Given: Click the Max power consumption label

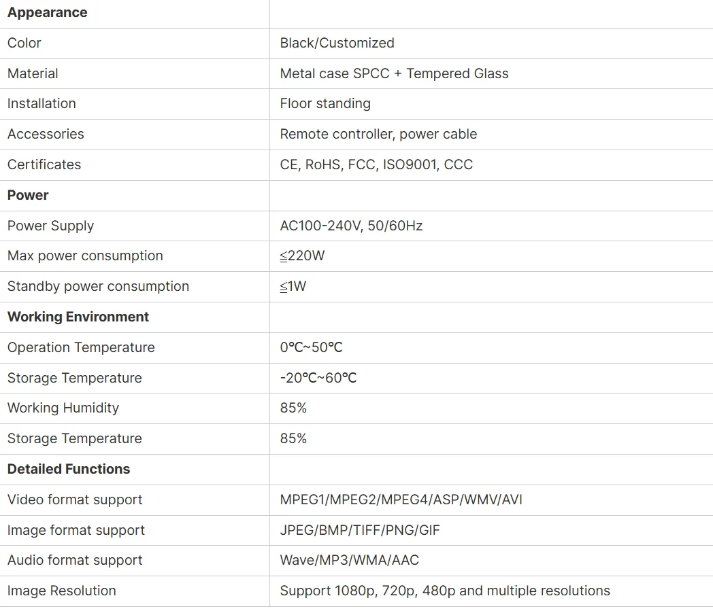Looking at the screenshot, I should (x=85, y=256).
